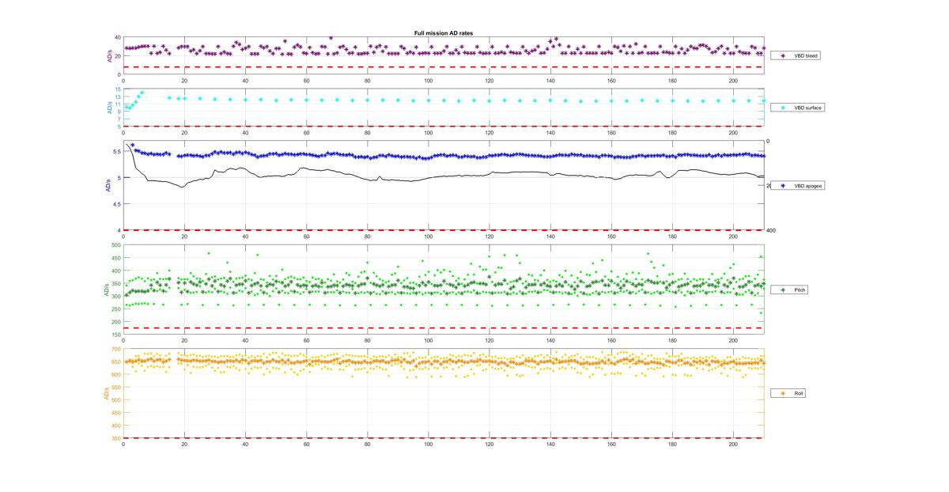The width and height of the screenshot is (949, 492).
Task: Click the 5.5 y-tick on apogee plot
Action: [x=117, y=151]
